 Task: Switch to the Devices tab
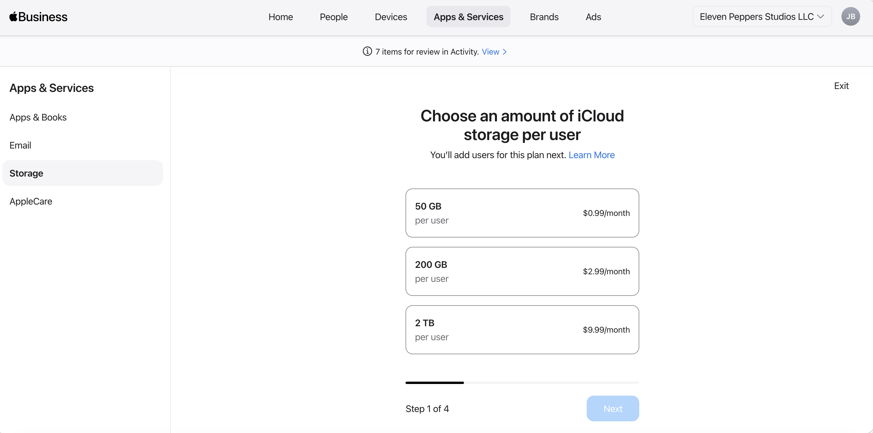pos(390,17)
